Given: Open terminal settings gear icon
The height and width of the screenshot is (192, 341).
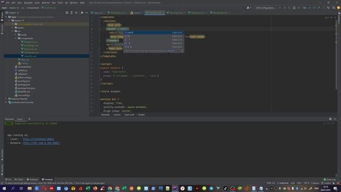Looking at the screenshot, I should [330, 119].
